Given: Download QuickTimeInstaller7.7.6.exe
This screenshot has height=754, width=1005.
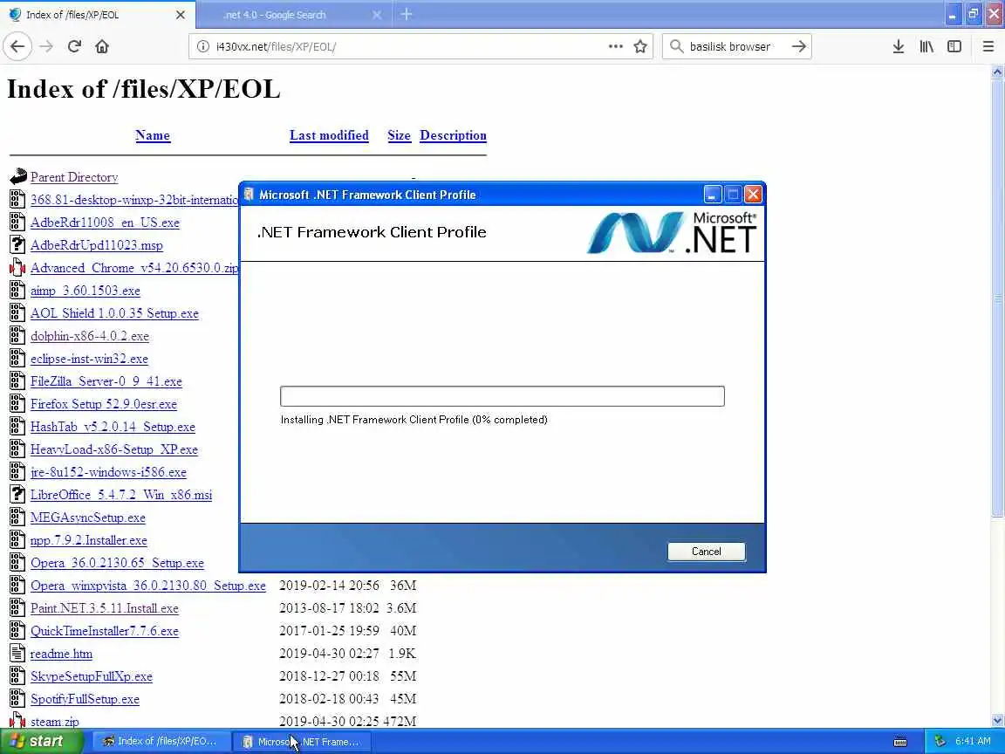Looking at the screenshot, I should [x=105, y=631].
